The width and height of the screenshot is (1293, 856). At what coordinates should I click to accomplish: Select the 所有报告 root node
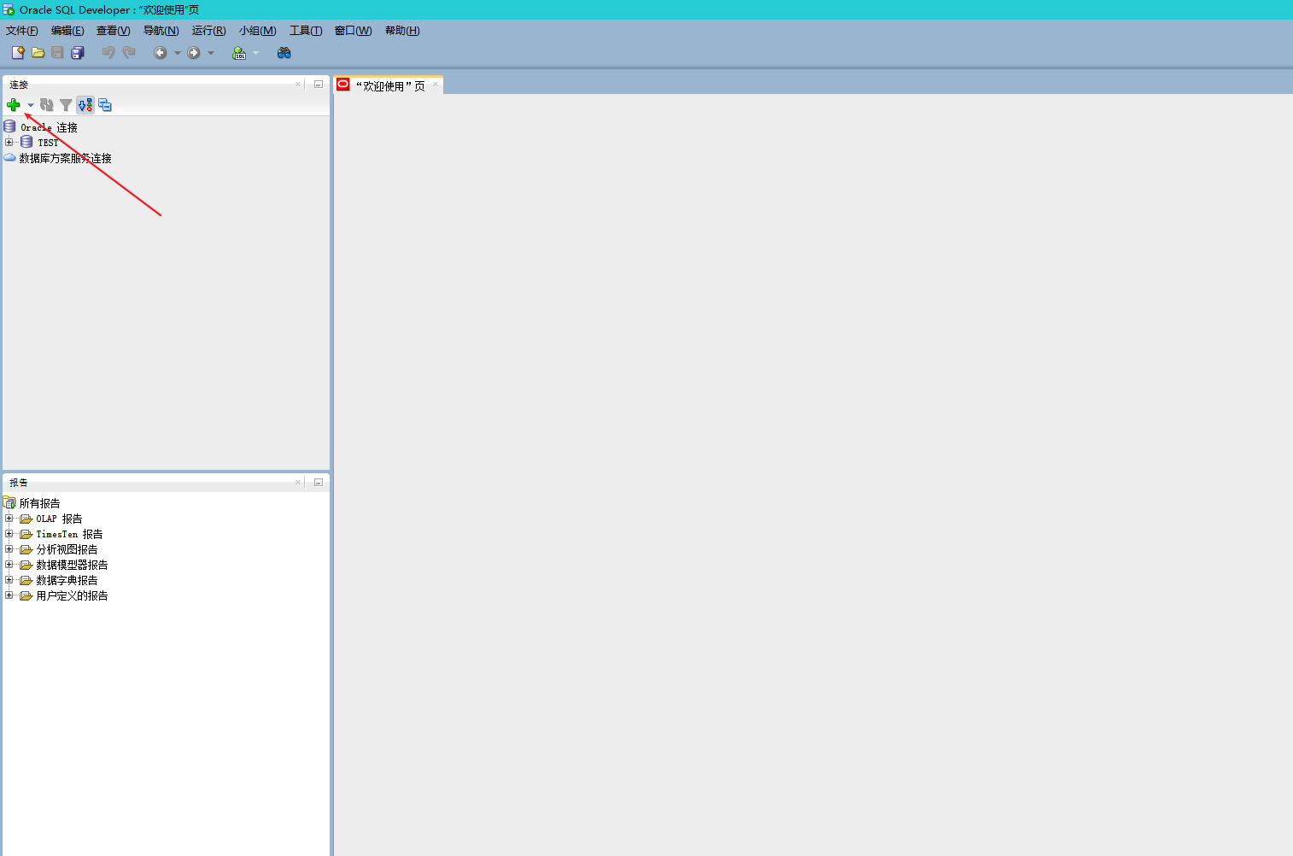[x=39, y=503]
